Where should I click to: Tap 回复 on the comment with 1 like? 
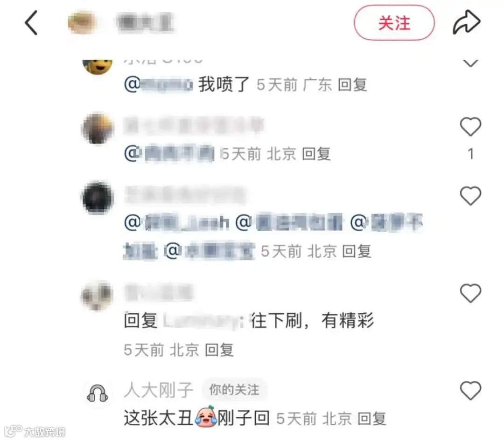point(316,154)
